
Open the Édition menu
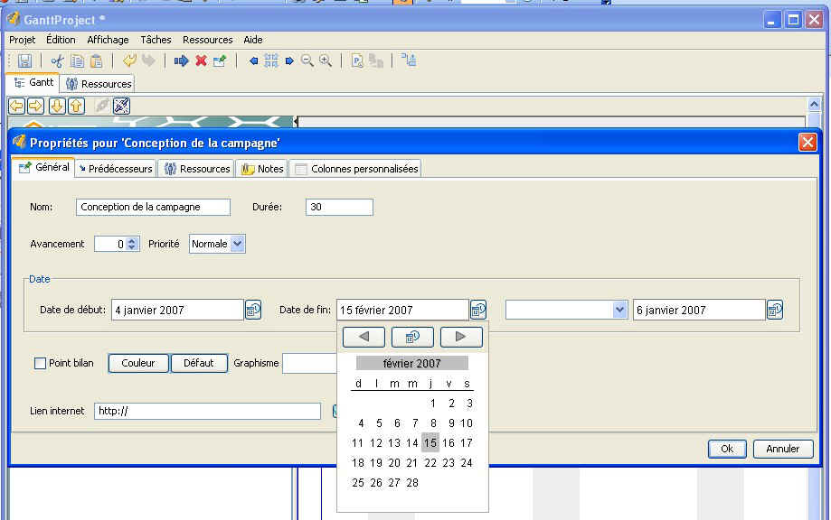[61, 40]
